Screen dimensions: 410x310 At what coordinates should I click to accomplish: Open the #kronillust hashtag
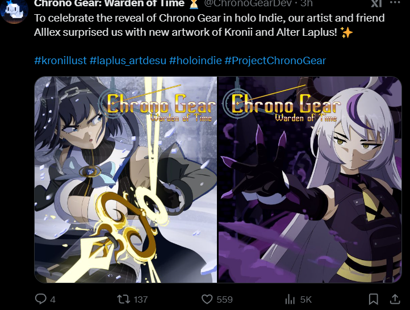pos(60,61)
